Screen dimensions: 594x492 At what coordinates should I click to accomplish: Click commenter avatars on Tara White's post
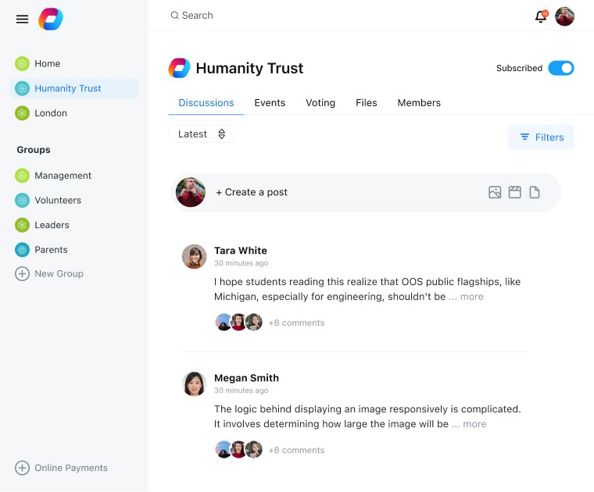(x=238, y=322)
